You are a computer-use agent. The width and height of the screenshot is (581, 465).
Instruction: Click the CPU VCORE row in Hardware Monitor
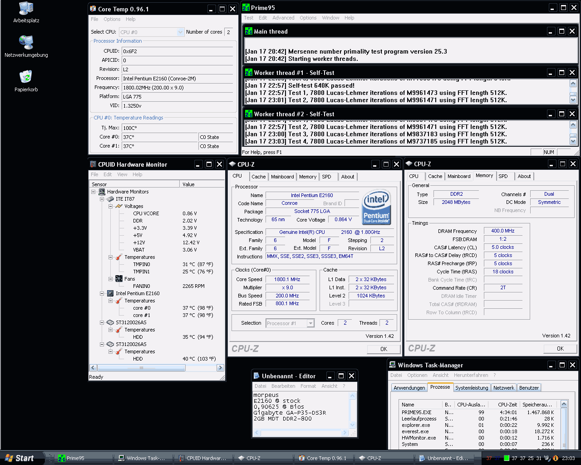coord(157,213)
